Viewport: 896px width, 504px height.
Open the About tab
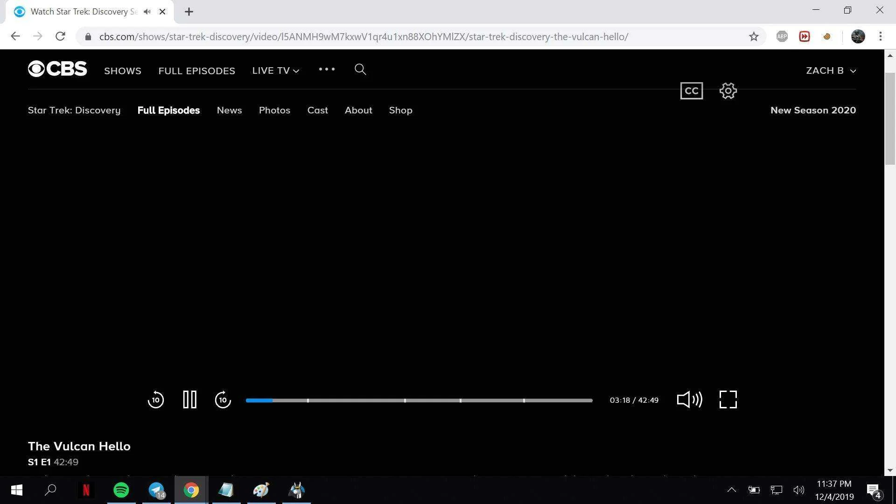(x=358, y=111)
